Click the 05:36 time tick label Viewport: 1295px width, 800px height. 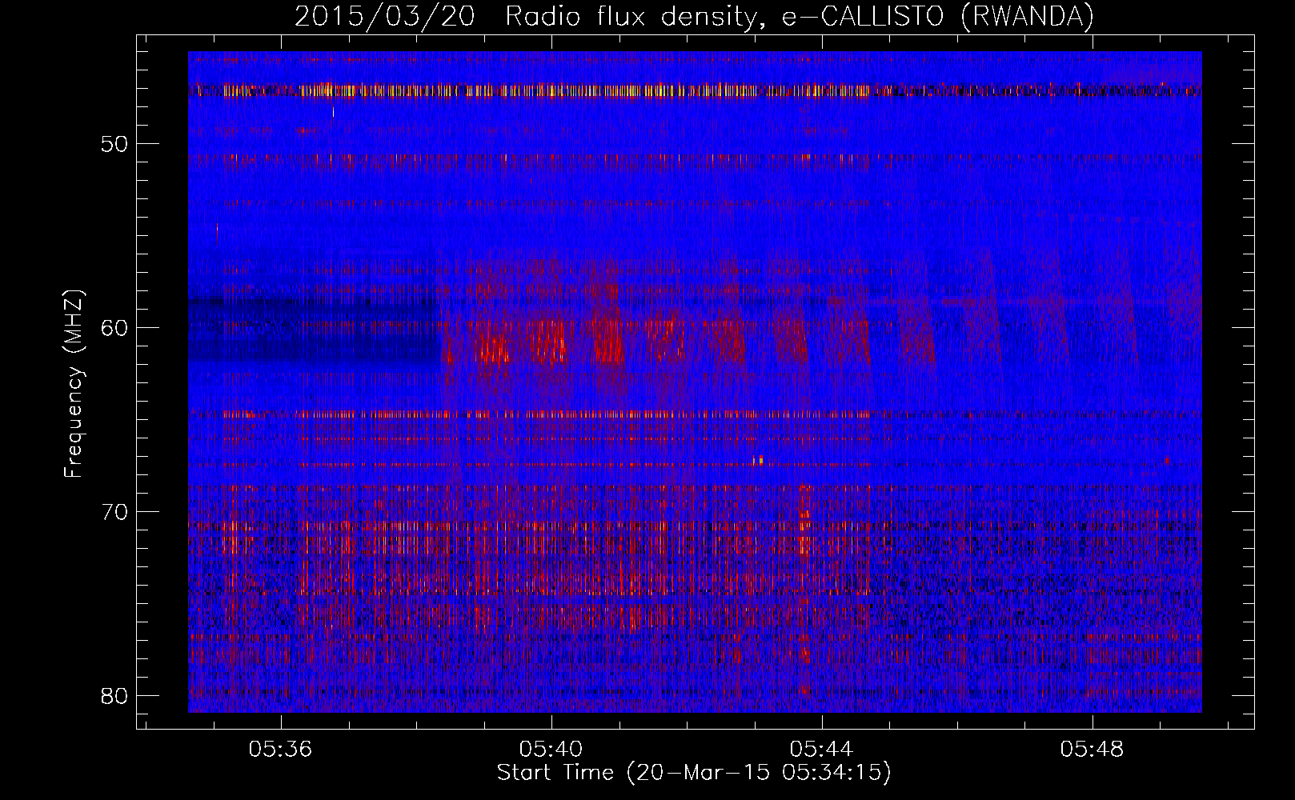[x=280, y=749]
